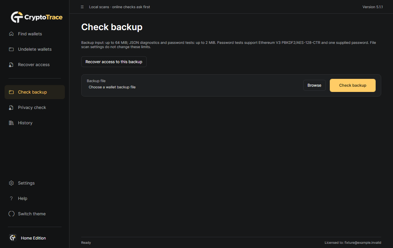Open Privacy check
The height and width of the screenshot is (248, 393).
click(35, 107)
